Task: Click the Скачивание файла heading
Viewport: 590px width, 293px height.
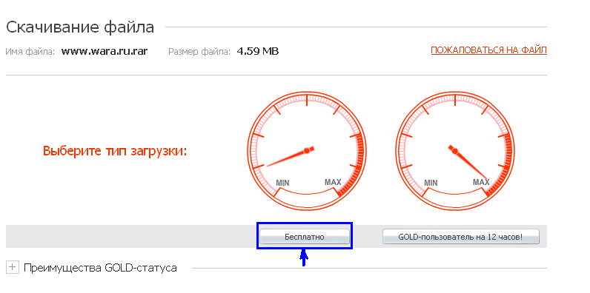Action: click(80, 28)
